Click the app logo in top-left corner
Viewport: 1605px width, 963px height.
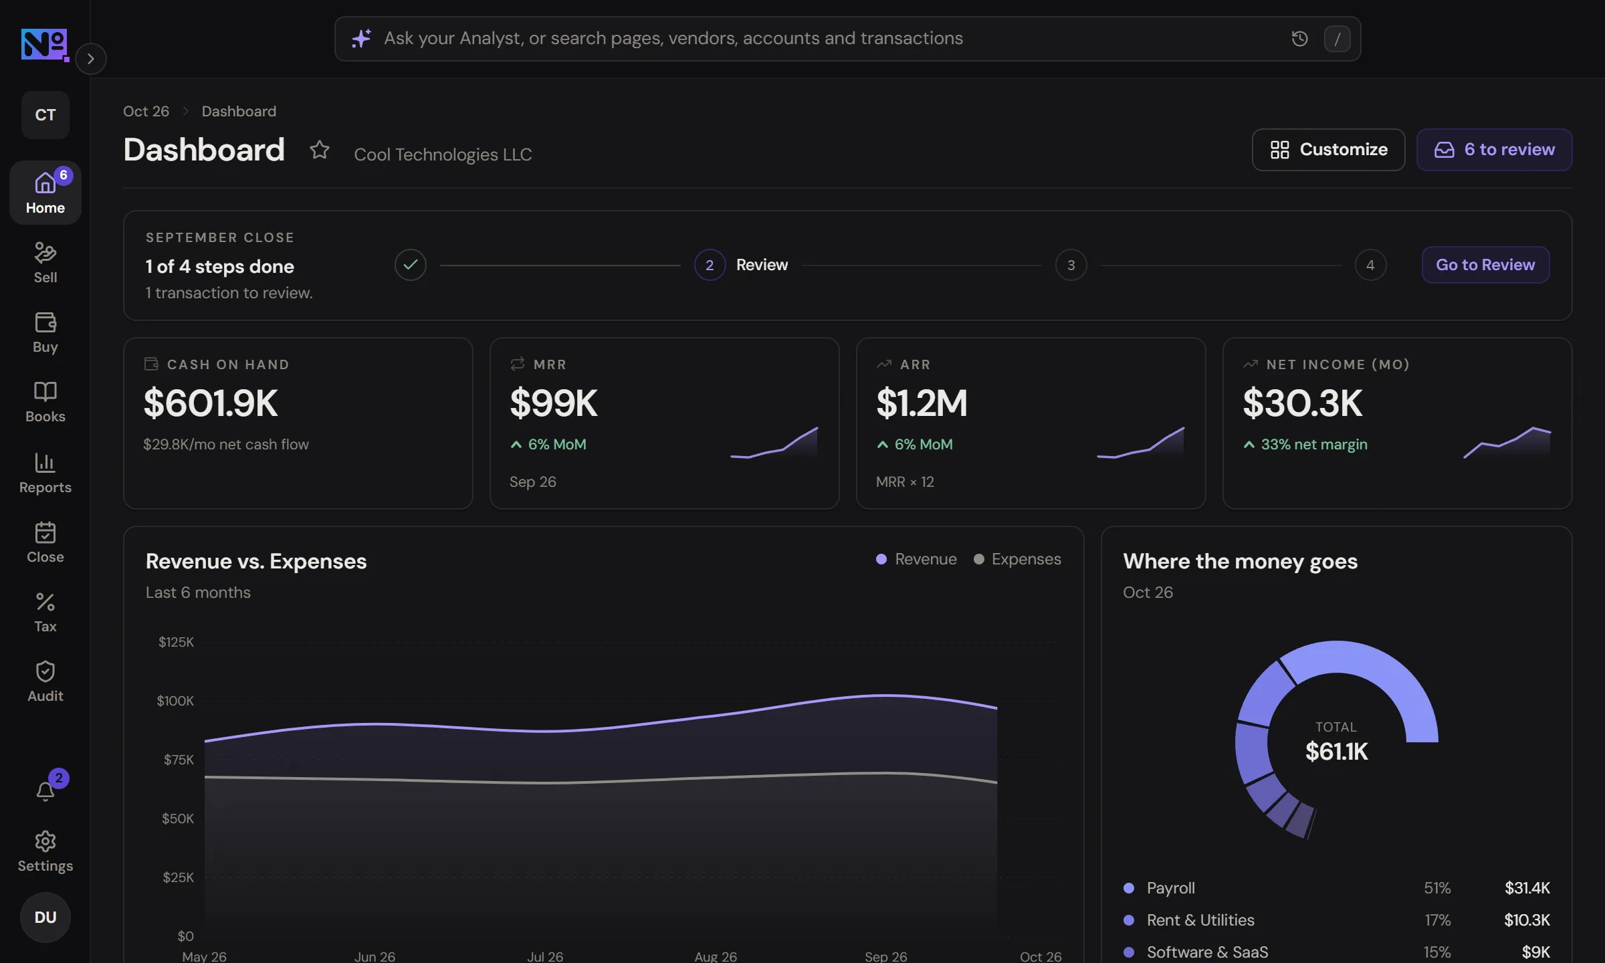tap(44, 44)
